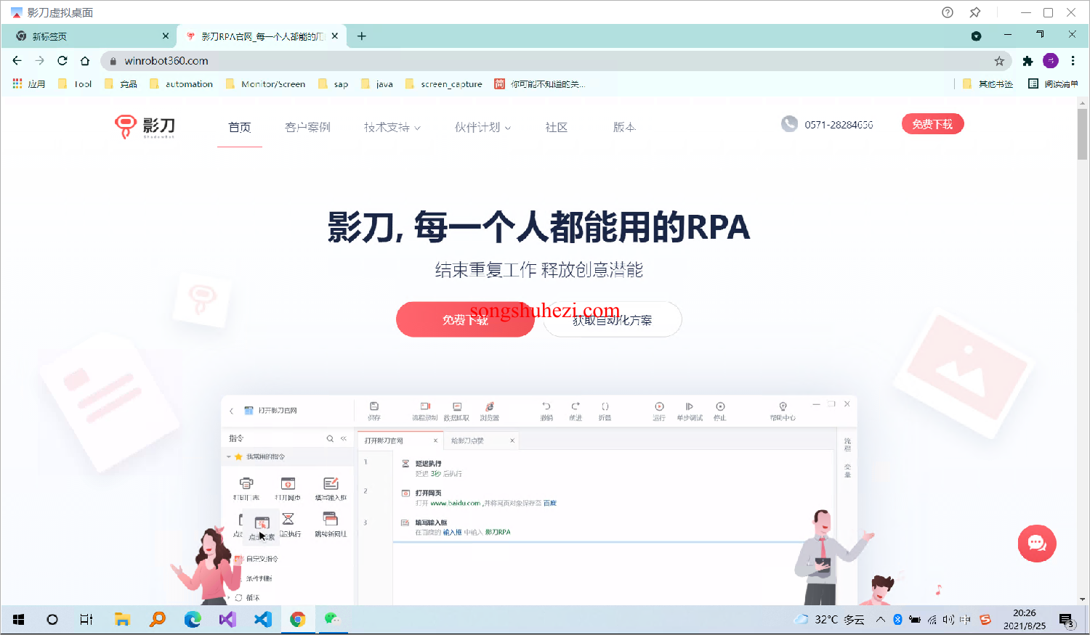
Task: Select the 首页 navigation item
Action: coord(240,128)
